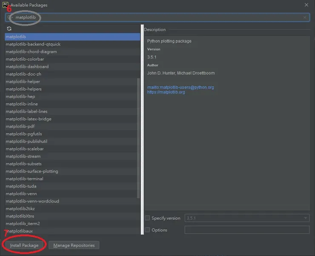Open the matplotlib-users mailto link
Viewport: 315px width, 256px height.
point(180,87)
